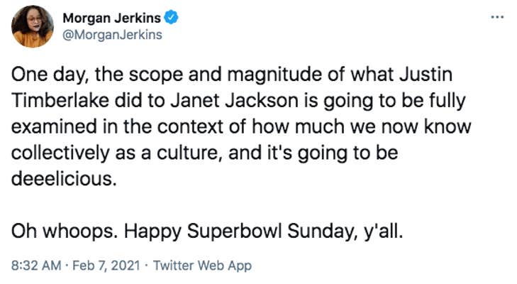Click the word examined in tweet body
This screenshot has height=284, width=517.
point(54,126)
